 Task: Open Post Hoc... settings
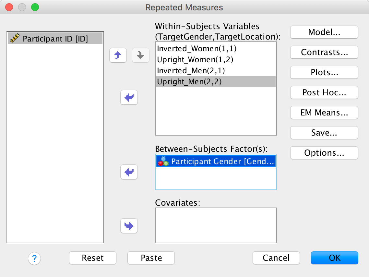(x=324, y=92)
